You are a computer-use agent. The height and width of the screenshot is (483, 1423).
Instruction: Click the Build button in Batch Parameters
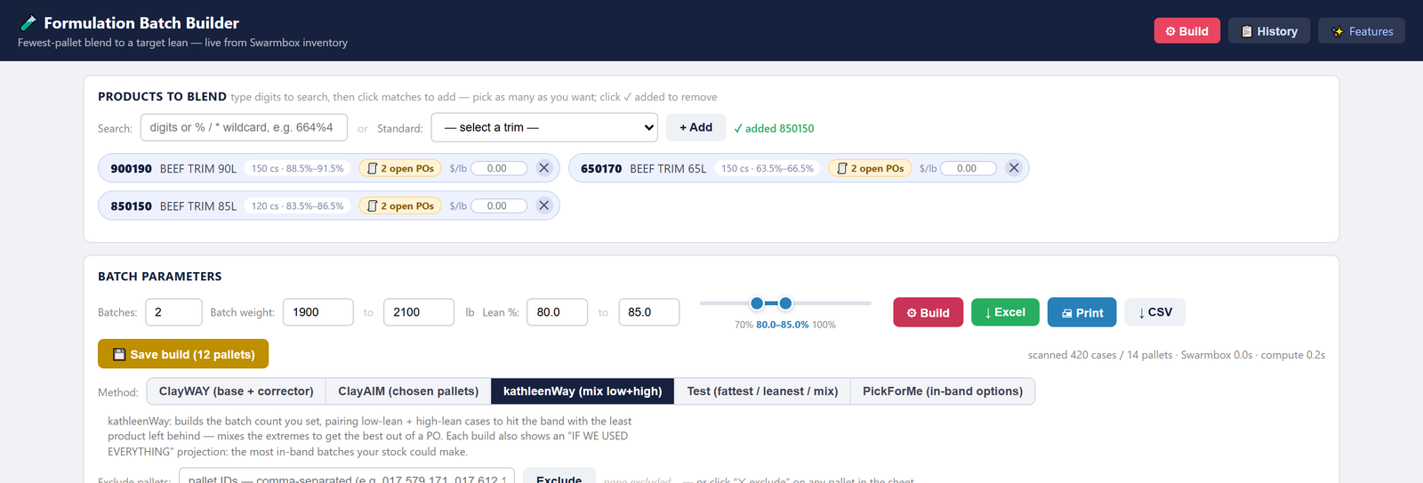pos(928,312)
